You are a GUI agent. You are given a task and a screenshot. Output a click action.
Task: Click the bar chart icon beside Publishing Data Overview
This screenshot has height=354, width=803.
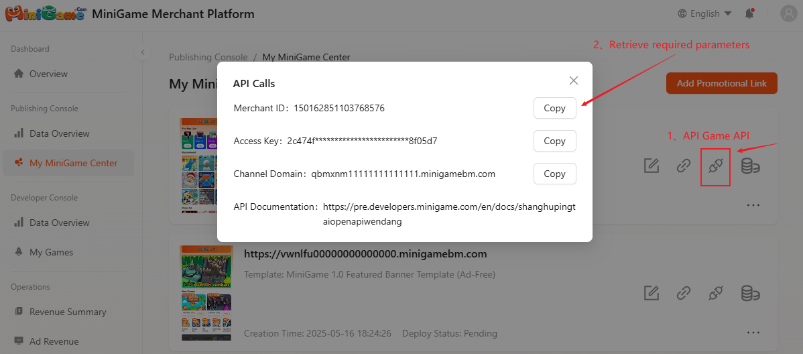(19, 133)
